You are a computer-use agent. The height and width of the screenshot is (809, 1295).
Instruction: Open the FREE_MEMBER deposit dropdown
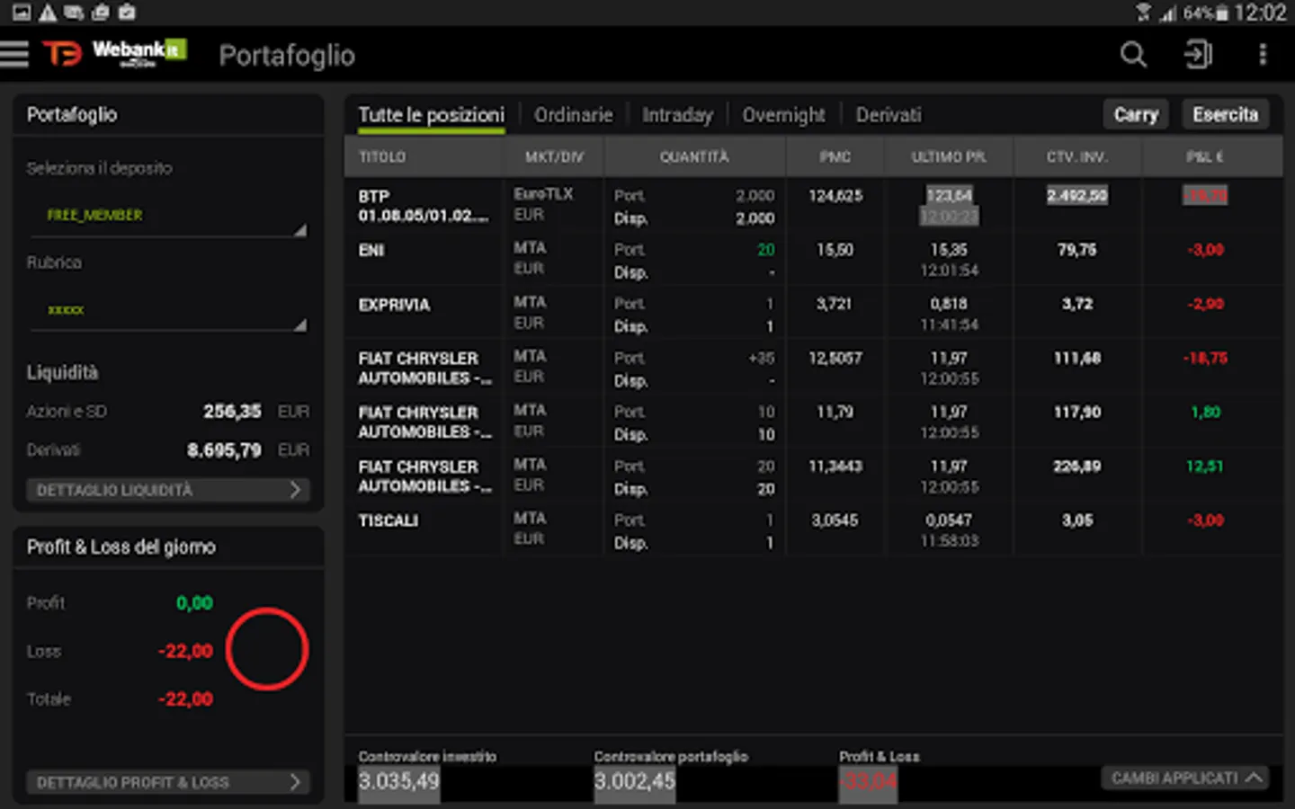[168, 216]
